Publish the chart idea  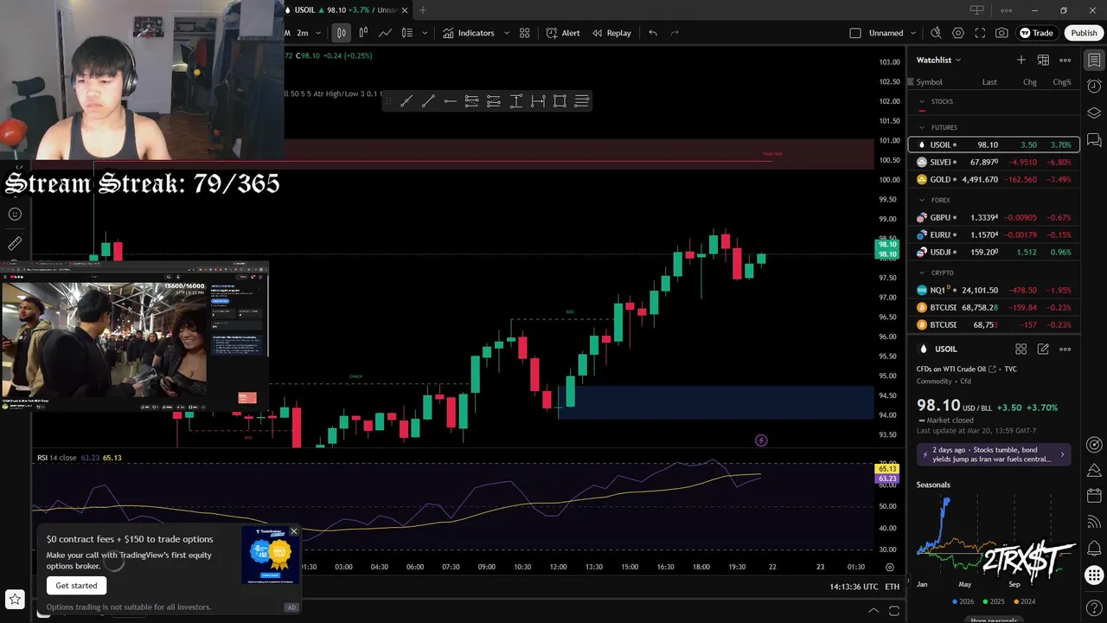pyautogui.click(x=1084, y=33)
